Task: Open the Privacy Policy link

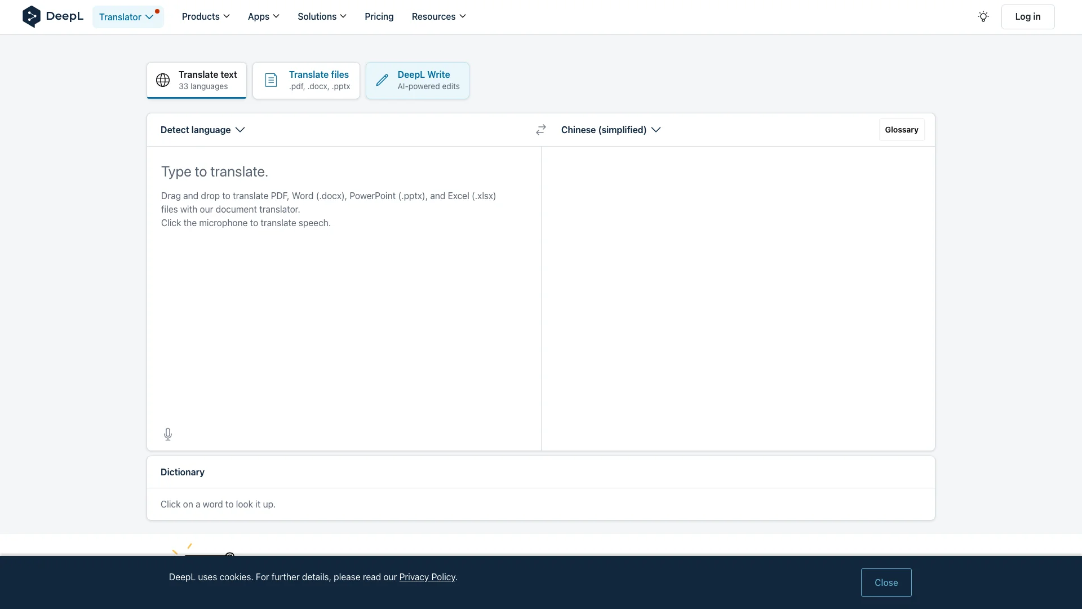Action: (427, 577)
